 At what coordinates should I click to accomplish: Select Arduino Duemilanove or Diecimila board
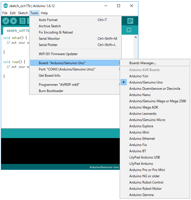[155, 89]
